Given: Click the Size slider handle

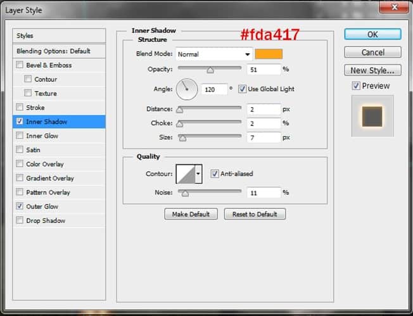Looking at the screenshot, I should point(182,138).
